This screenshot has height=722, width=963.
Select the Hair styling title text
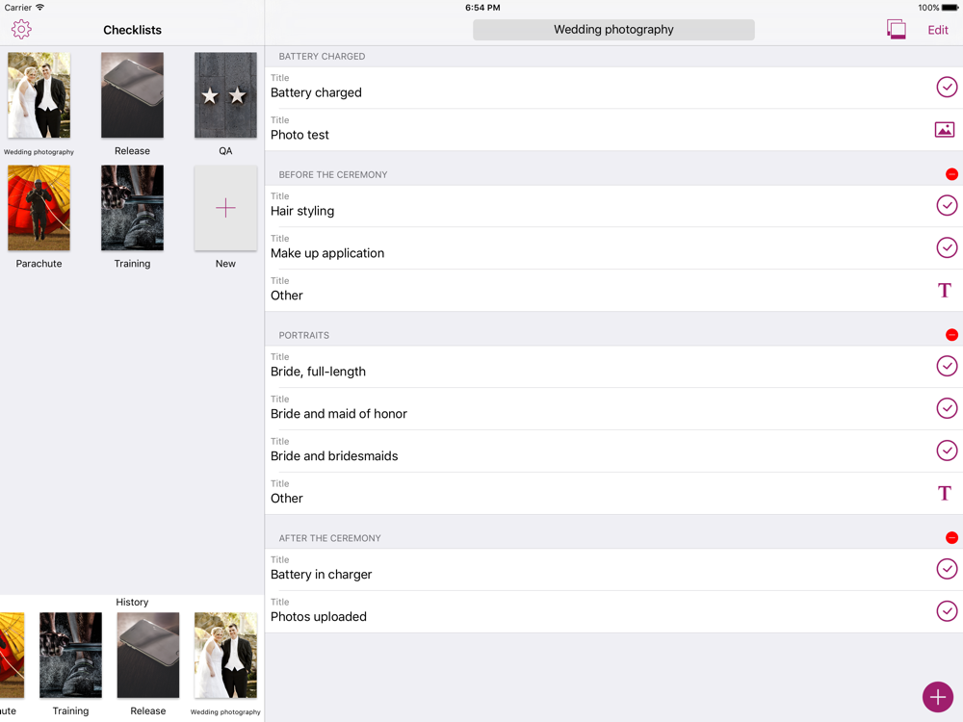[x=302, y=211]
